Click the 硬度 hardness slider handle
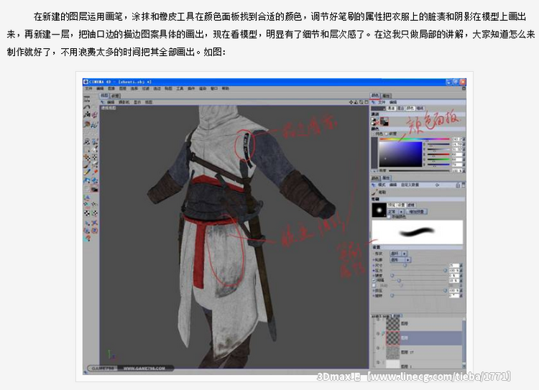The image size is (539, 390). click(x=392, y=275)
